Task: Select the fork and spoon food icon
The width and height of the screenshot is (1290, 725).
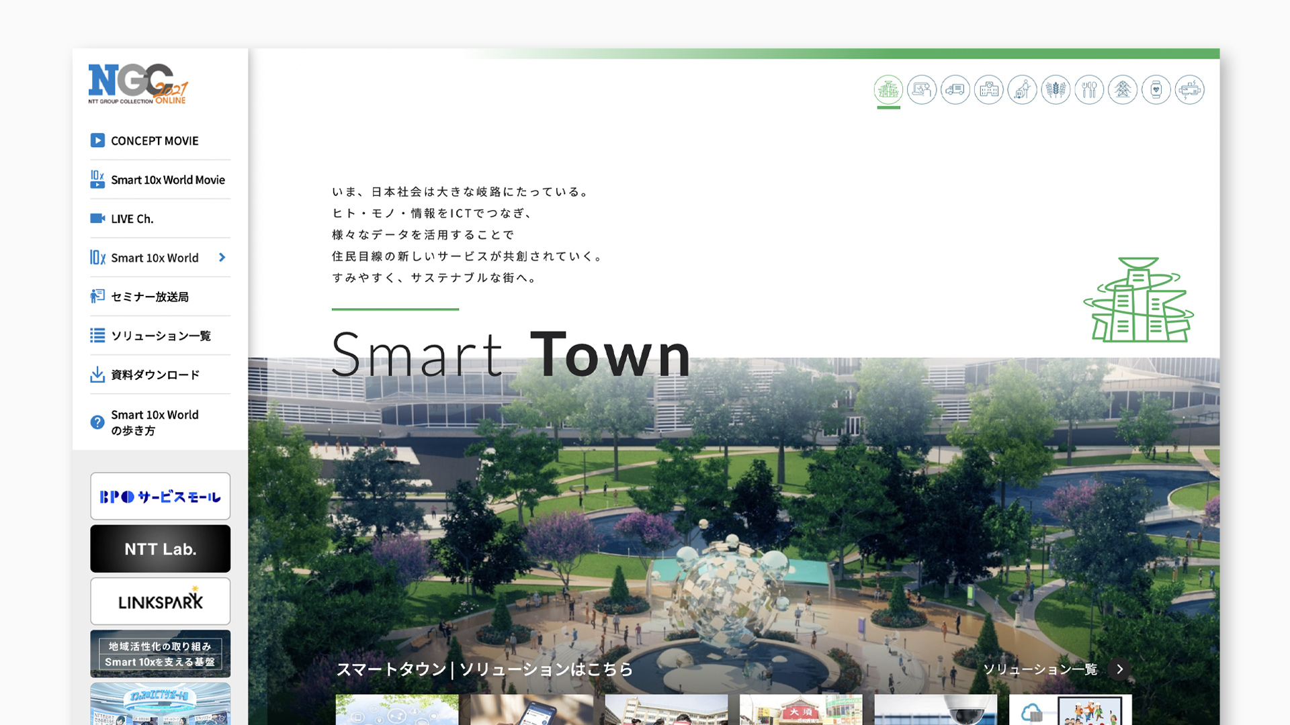Action: [1089, 89]
